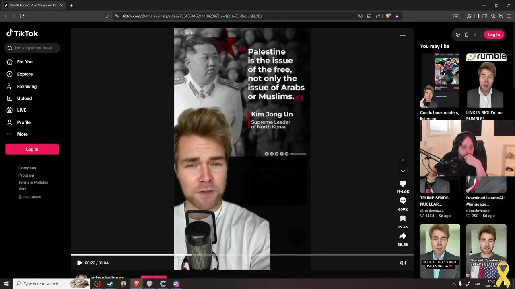
Task: Open Steam from the taskbar
Action: coord(110,284)
